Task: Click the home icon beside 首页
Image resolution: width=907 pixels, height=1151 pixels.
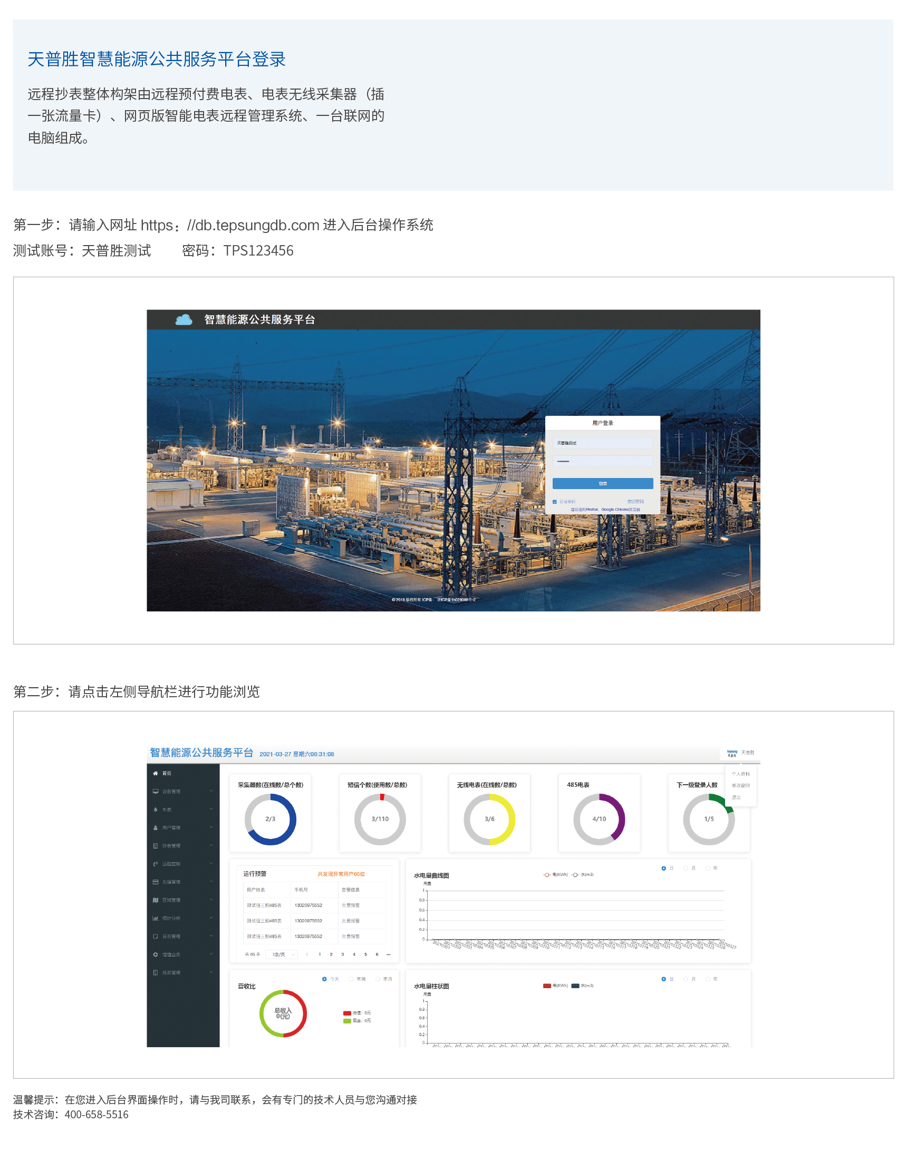Action: [156, 773]
